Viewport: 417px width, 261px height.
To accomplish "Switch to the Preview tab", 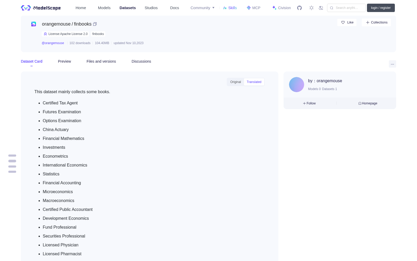I will pos(64,61).
